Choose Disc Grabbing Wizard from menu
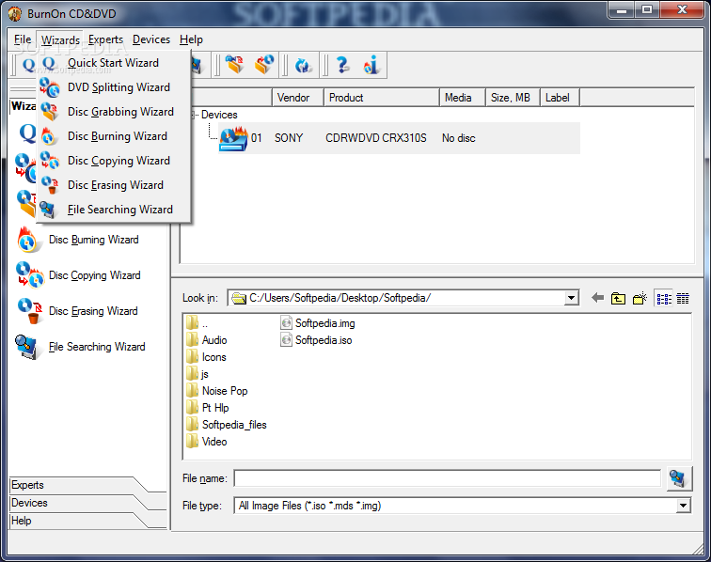This screenshot has width=711, height=562. point(114,112)
